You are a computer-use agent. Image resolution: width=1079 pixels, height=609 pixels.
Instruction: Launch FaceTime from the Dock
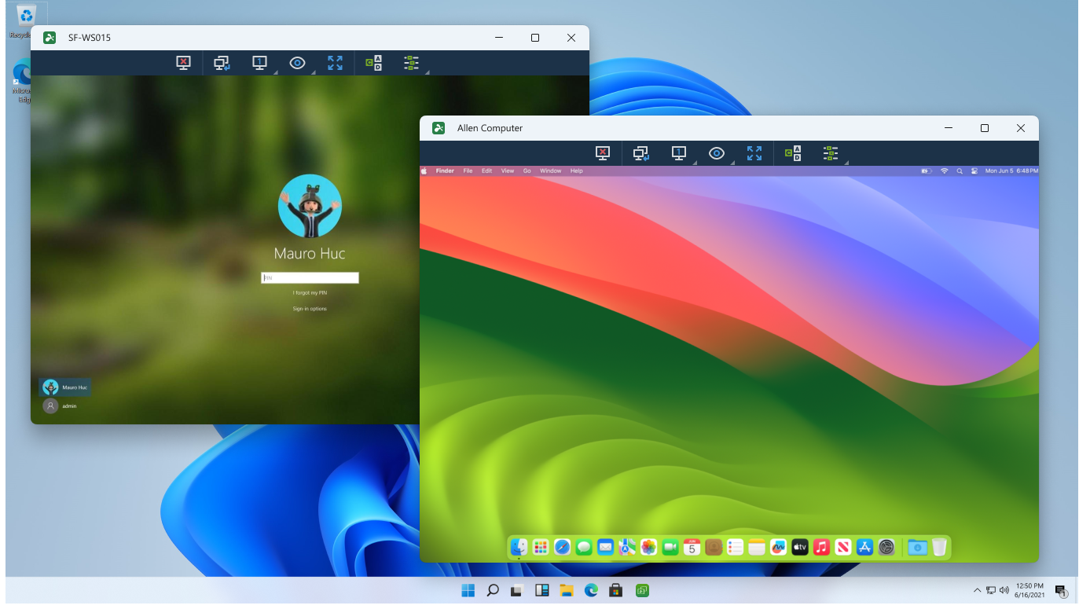tap(670, 548)
